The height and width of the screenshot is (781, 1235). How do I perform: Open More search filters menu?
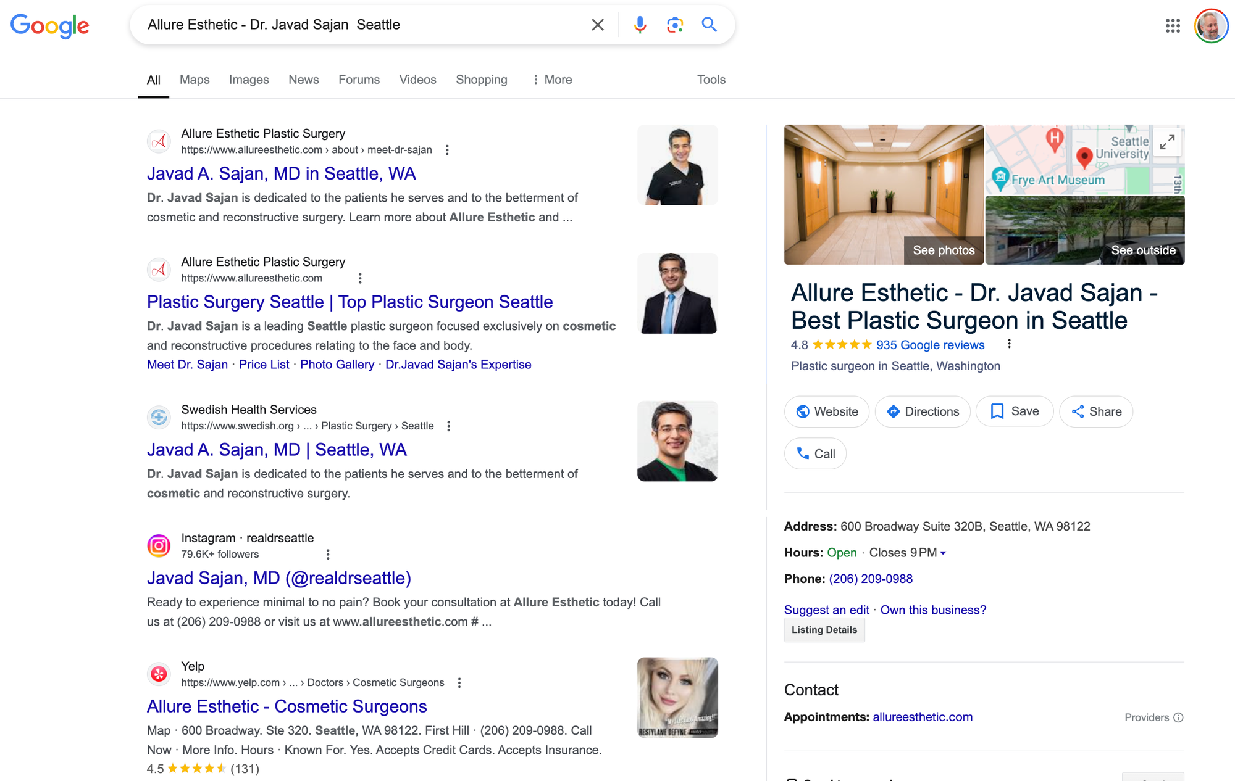click(552, 80)
